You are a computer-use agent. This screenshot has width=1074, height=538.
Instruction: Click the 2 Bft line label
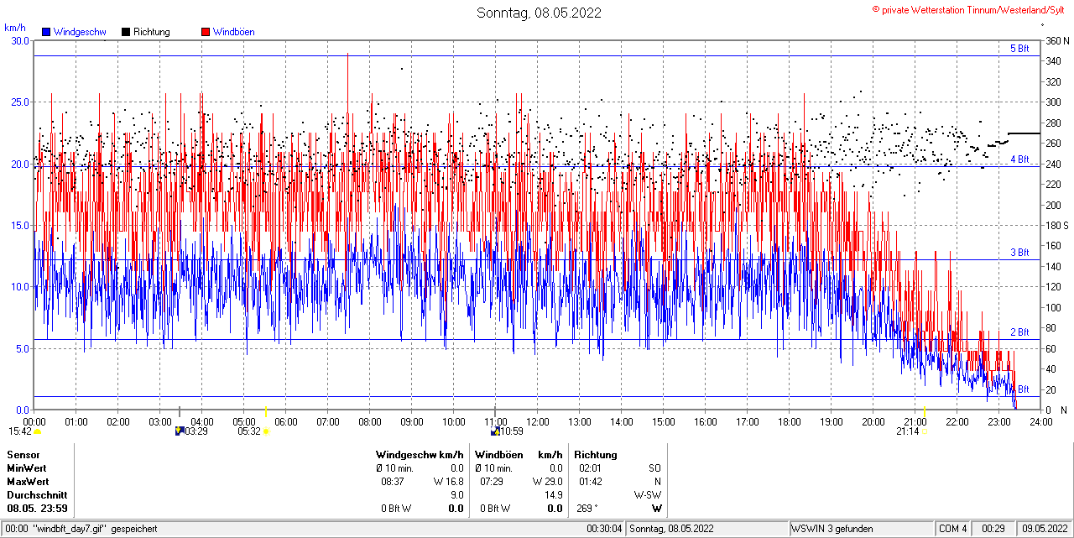(1019, 332)
